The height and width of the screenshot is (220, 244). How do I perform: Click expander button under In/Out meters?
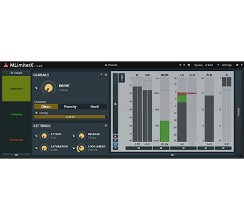pyautogui.click(x=138, y=148)
